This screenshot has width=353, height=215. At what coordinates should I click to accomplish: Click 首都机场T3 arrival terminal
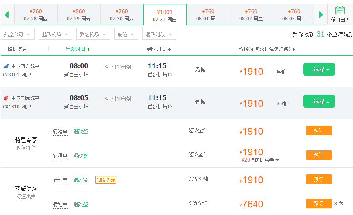[x=160, y=106]
